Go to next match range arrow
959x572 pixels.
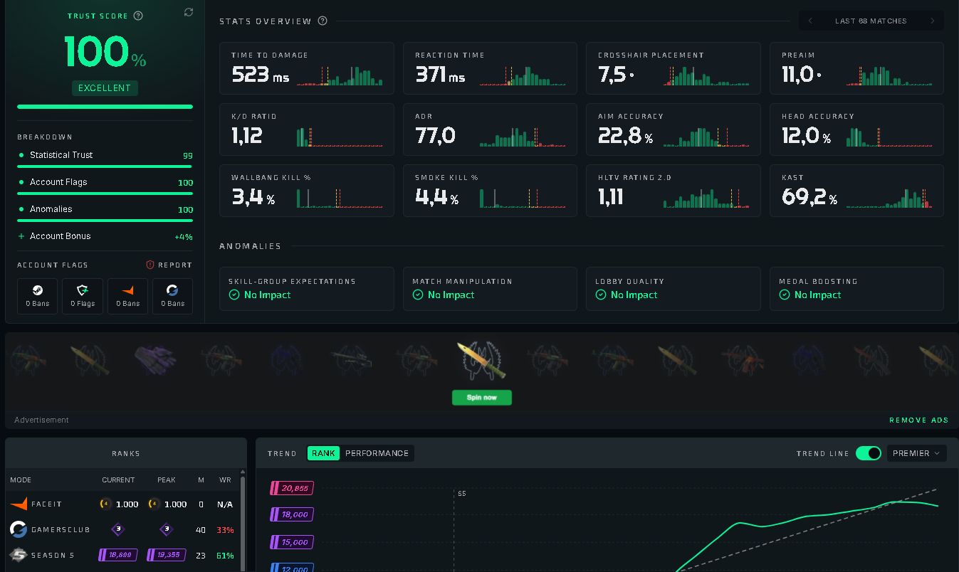(x=933, y=21)
